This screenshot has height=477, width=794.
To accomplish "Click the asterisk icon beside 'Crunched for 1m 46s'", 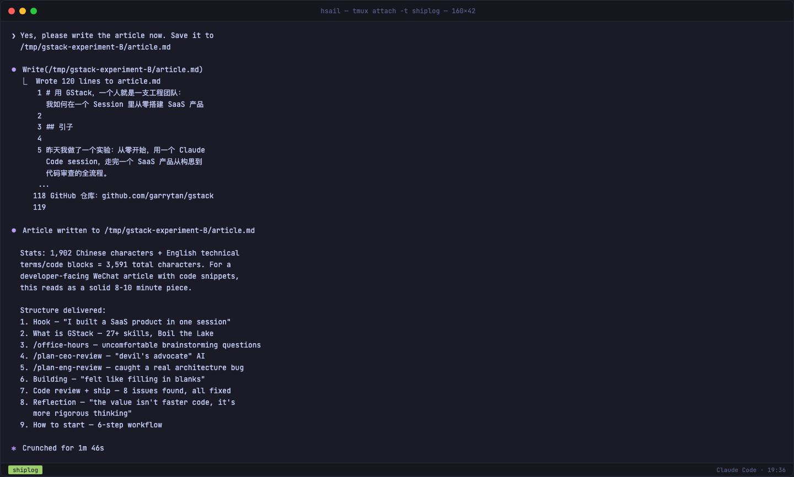I will (x=14, y=448).
